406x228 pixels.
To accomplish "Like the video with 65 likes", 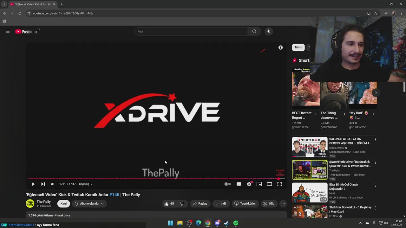I will pos(169,204).
